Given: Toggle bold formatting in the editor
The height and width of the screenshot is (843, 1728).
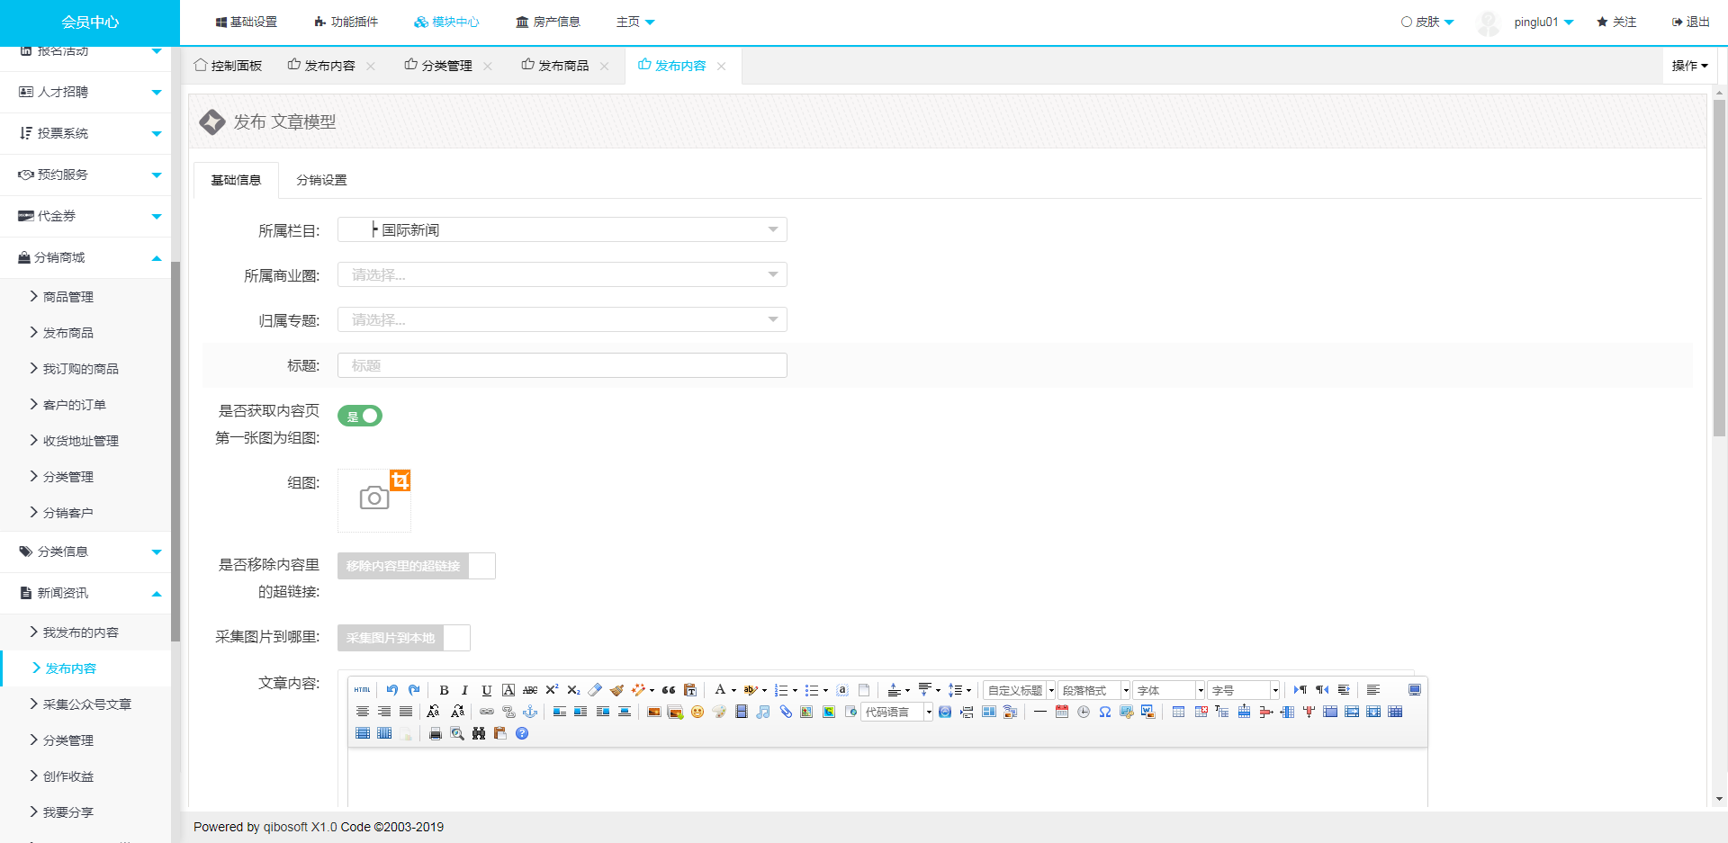Looking at the screenshot, I should (444, 690).
